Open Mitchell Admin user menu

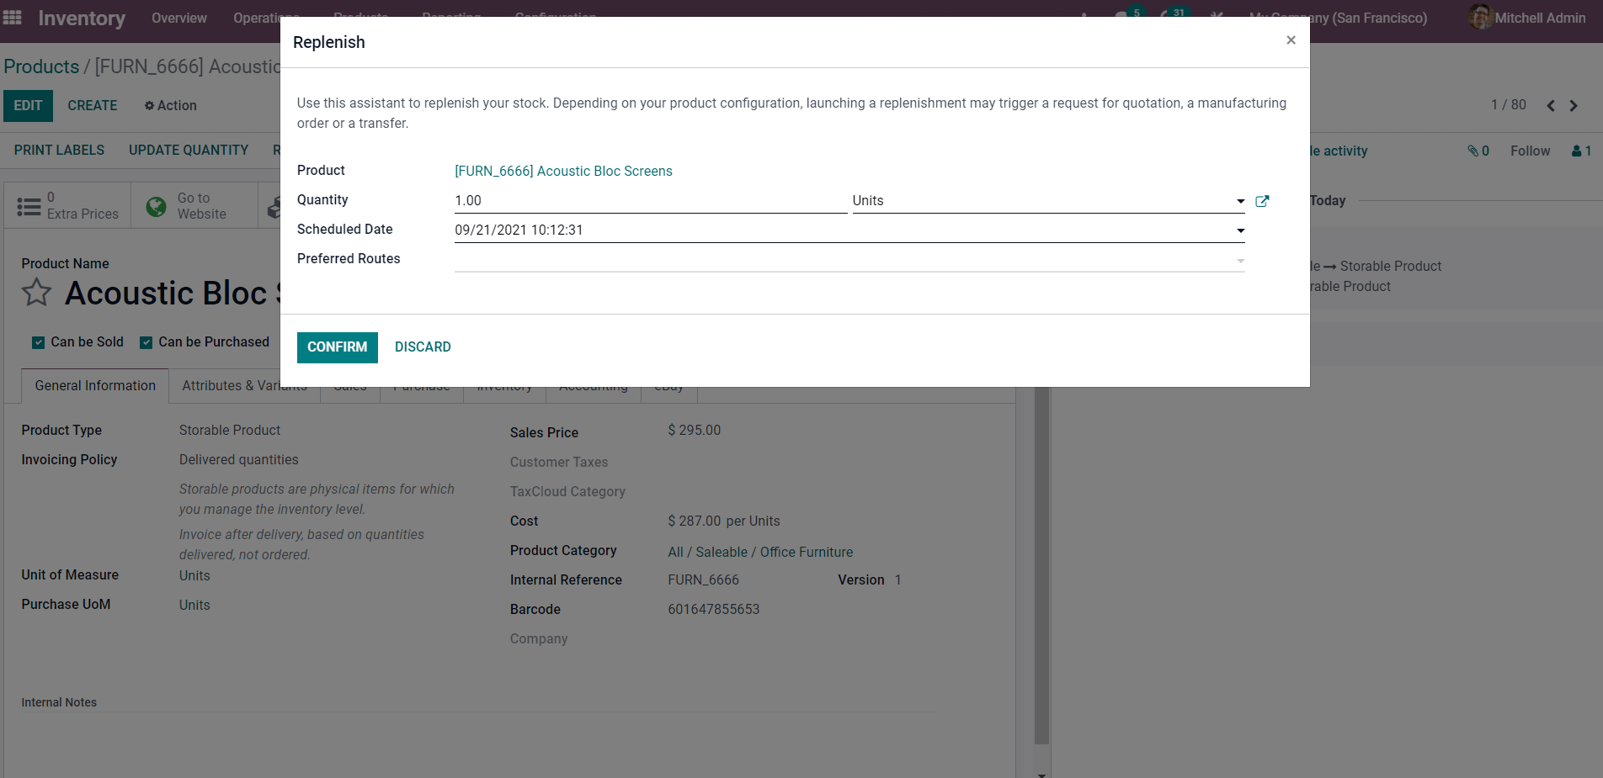click(x=1526, y=18)
